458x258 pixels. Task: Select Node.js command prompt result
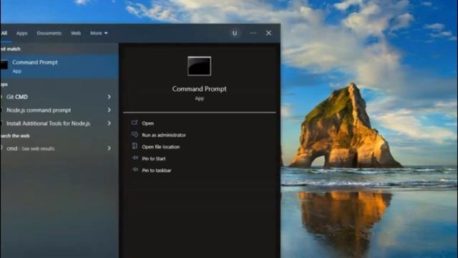tap(59, 110)
